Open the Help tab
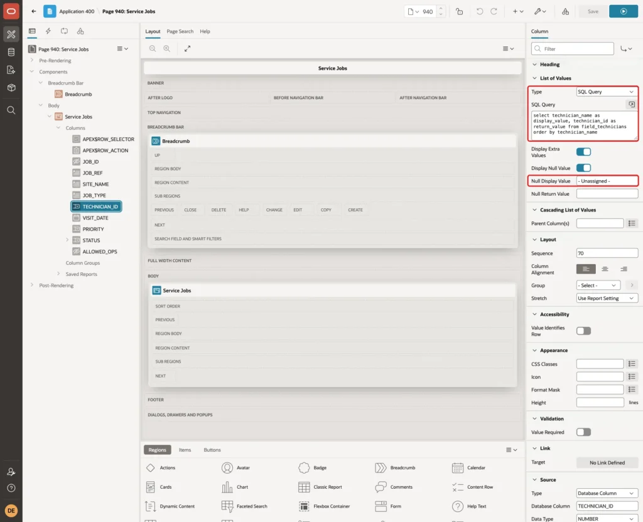The height and width of the screenshot is (522, 643). (x=205, y=31)
